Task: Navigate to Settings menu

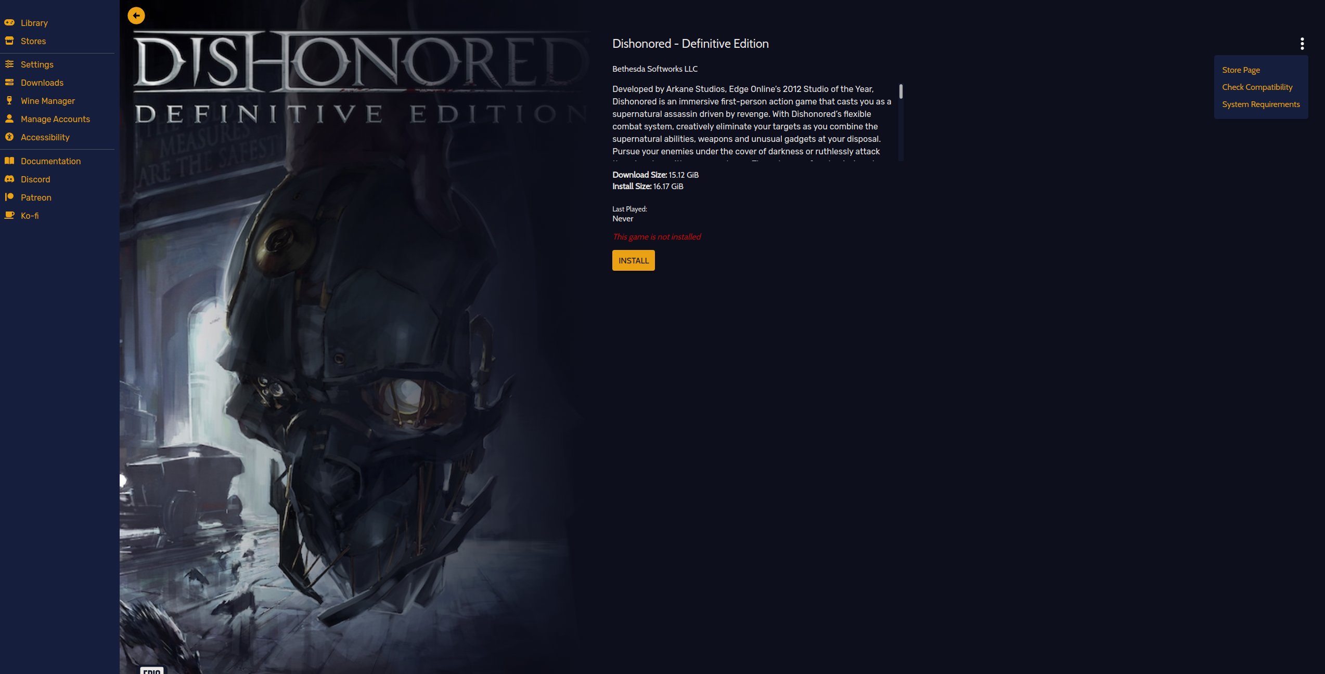Action: 37,64
